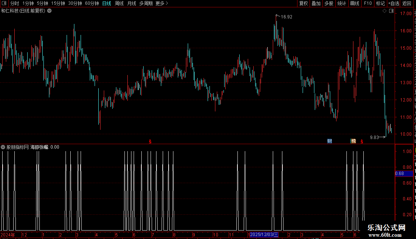Click the 2025/12/03 date marker on the time axis
The image size is (416, 239).
(264, 235)
